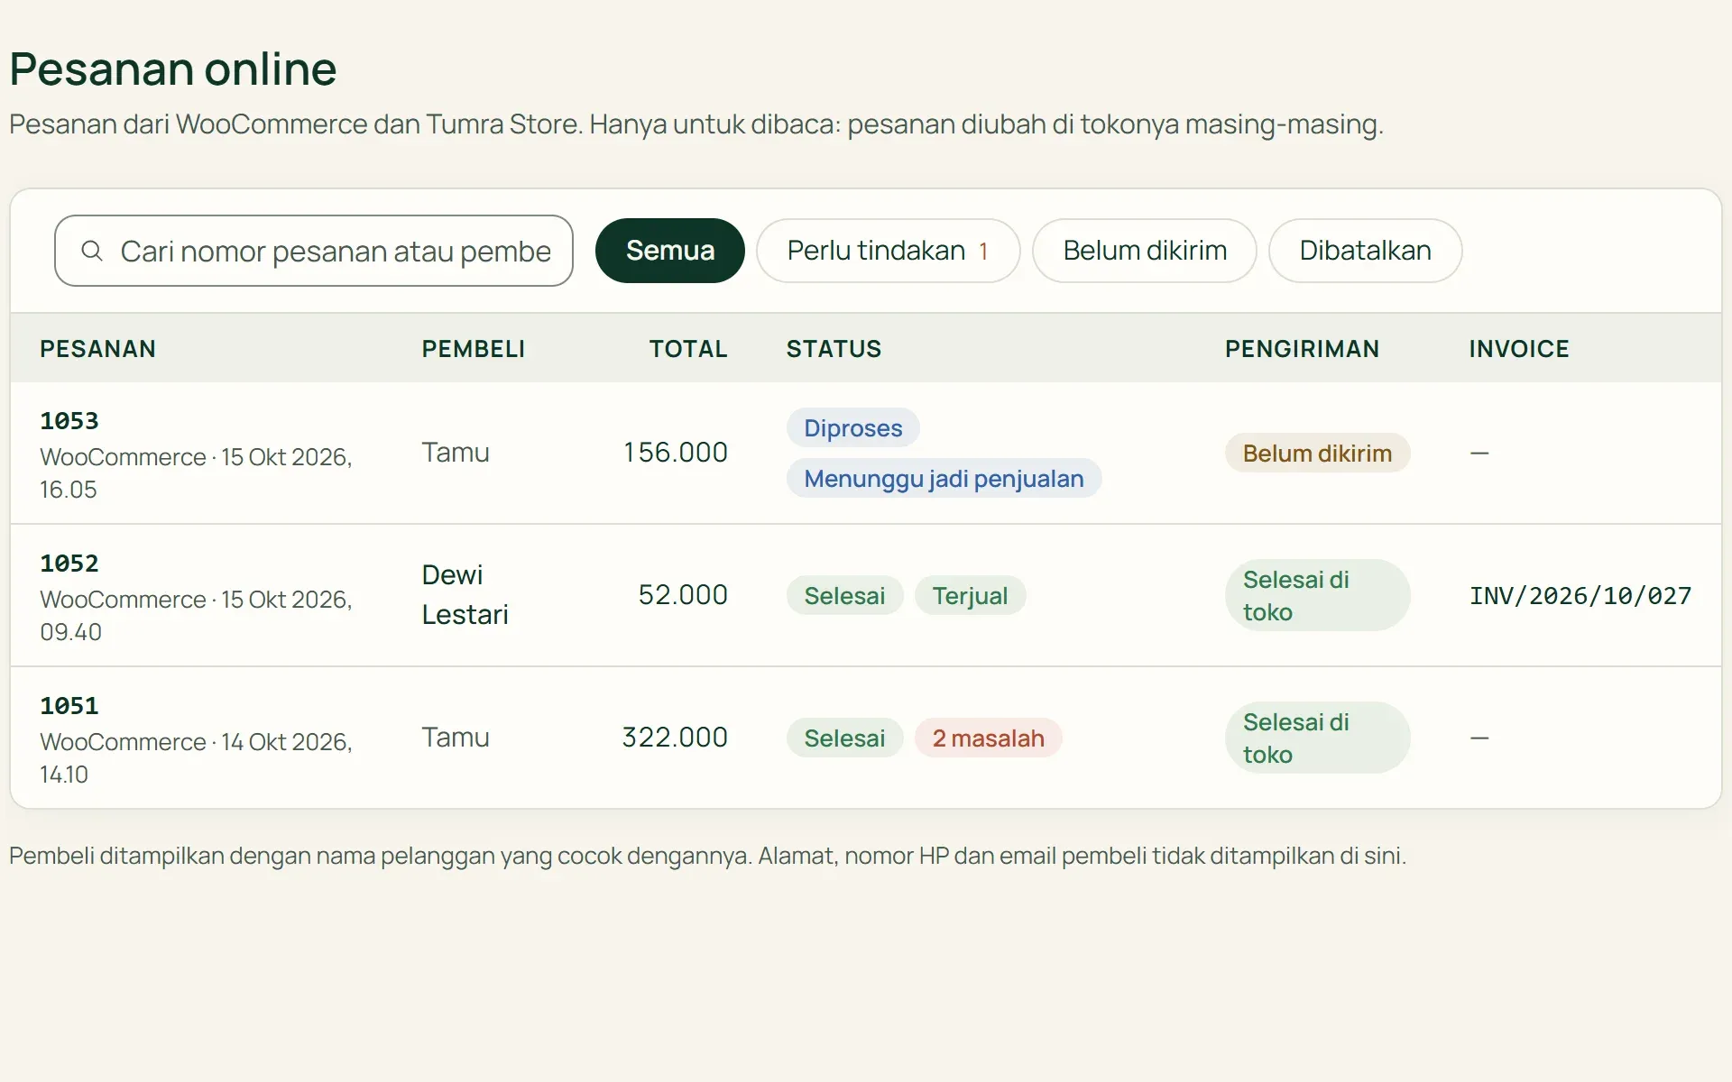Screen dimensions: 1732x1082
Task: Click the Diproses status badge
Action: click(853, 428)
